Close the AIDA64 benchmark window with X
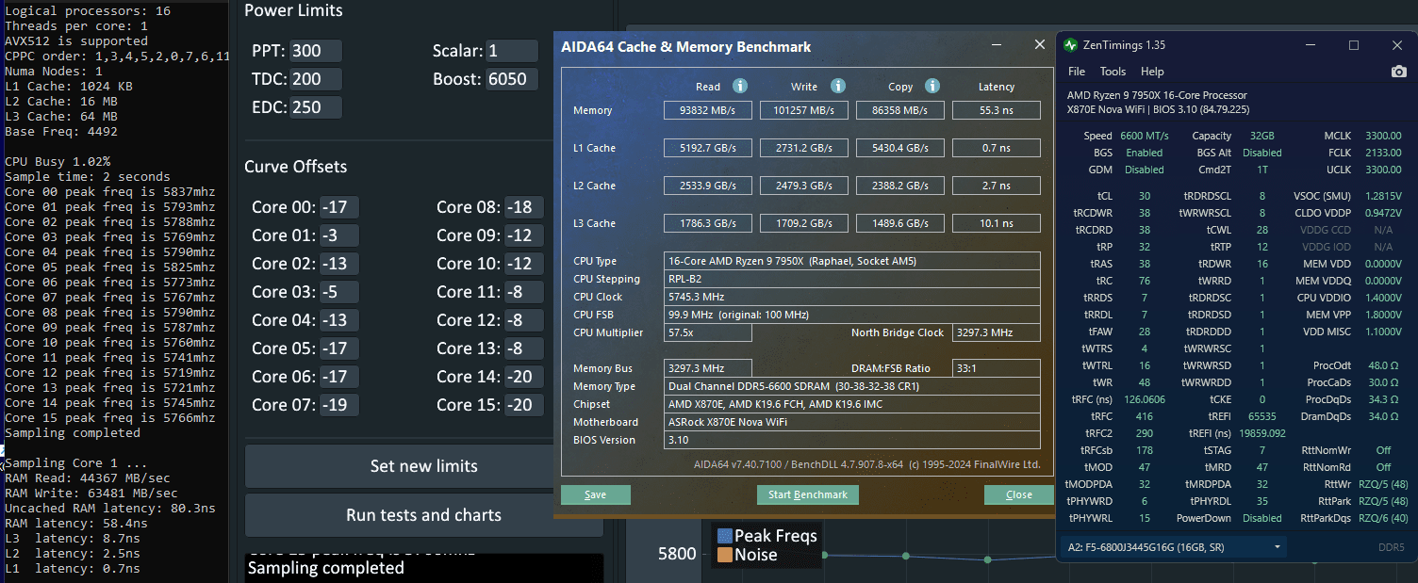The image size is (1418, 583). tap(1040, 44)
